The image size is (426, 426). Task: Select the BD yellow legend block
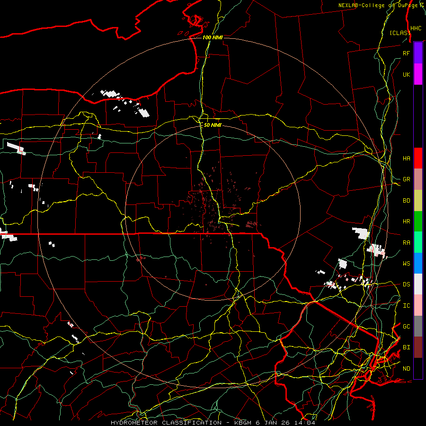418,200
